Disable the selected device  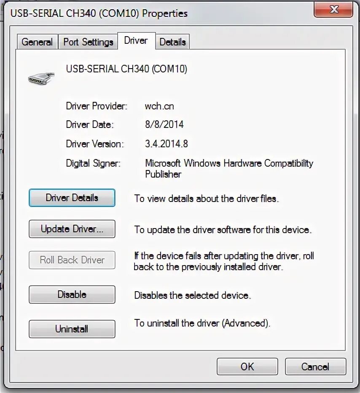72,295
